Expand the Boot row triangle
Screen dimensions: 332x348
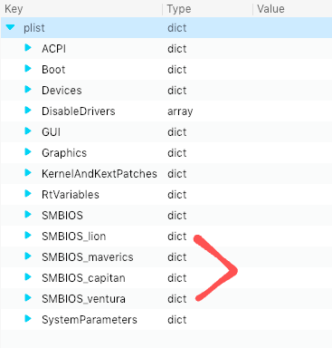tap(28, 69)
